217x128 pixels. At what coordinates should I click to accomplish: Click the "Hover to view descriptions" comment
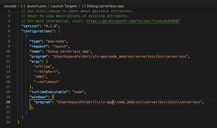[75, 16]
